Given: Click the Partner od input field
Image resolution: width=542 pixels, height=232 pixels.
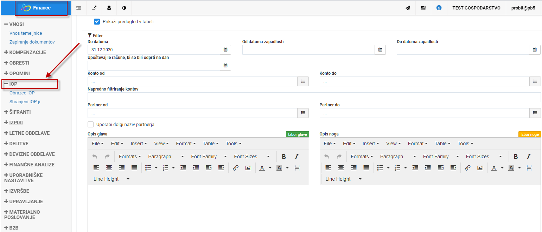Looking at the screenshot, I should (x=192, y=113).
